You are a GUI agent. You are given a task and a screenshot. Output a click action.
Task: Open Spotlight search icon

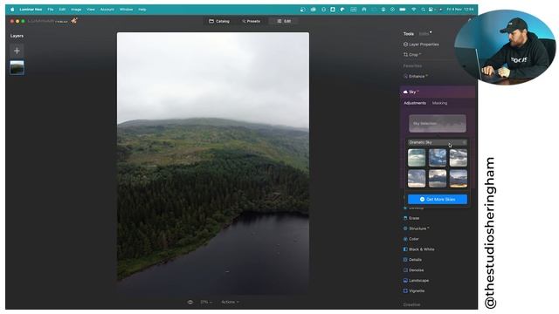coord(423,10)
